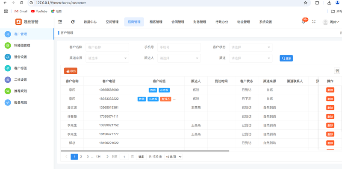
Task: Open the YouTube bookmark
Action: coord(39,12)
